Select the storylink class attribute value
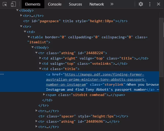 point(114,85)
